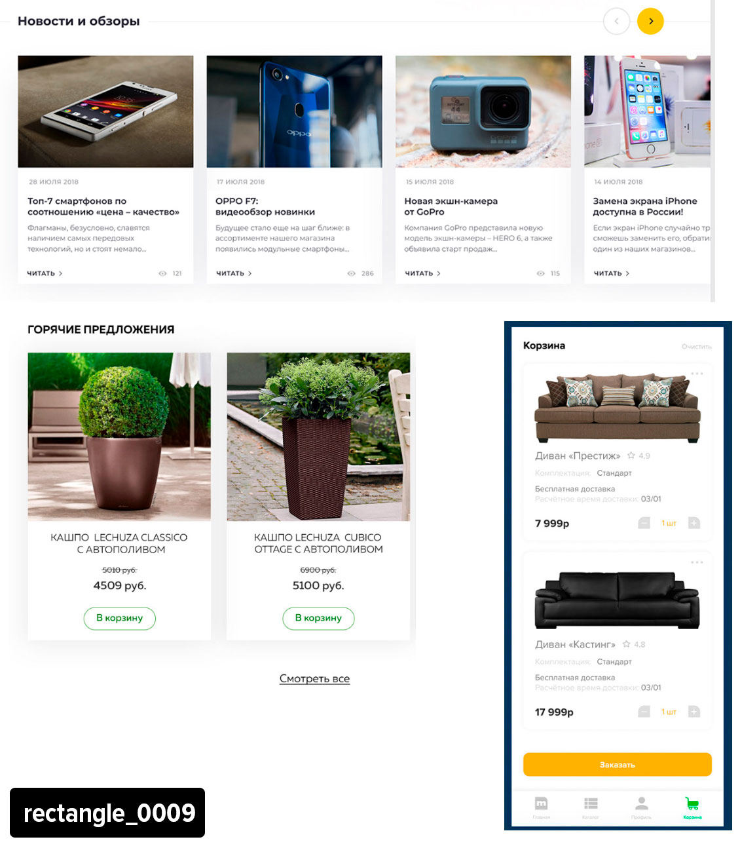
Task: Open three-dot menu on Диван «Кастинг» card
Action: coord(697,562)
